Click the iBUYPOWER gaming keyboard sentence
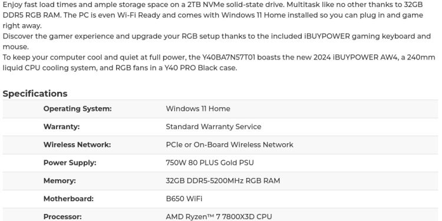The height and width of the screenshot is (221, 442). tap(217, 41)
